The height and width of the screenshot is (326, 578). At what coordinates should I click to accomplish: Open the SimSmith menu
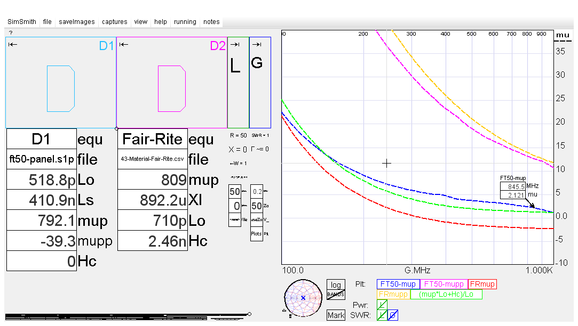pos(22,22)
